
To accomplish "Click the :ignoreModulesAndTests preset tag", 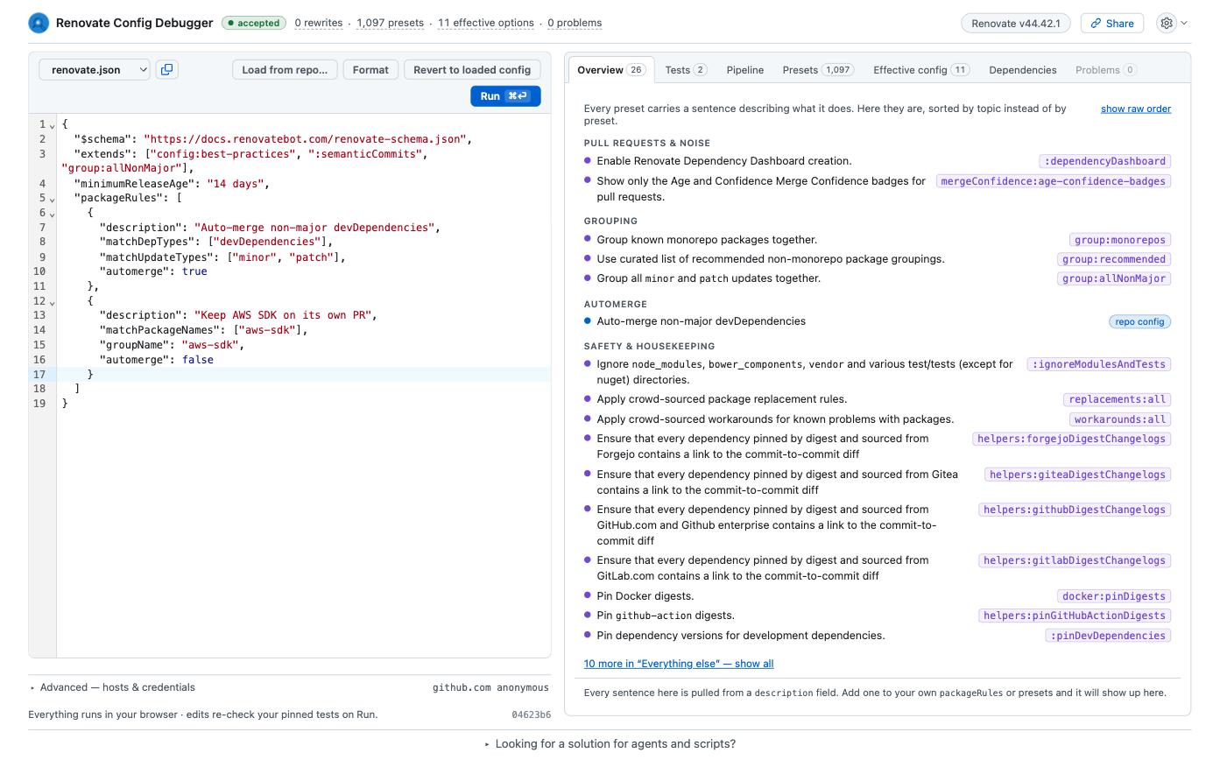I will point(1099,364).
